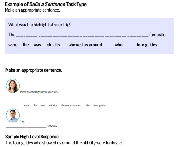Select the small 'old city' word chip
The height and width of the screenshot is (147, 178).
(x=53, y=105)
